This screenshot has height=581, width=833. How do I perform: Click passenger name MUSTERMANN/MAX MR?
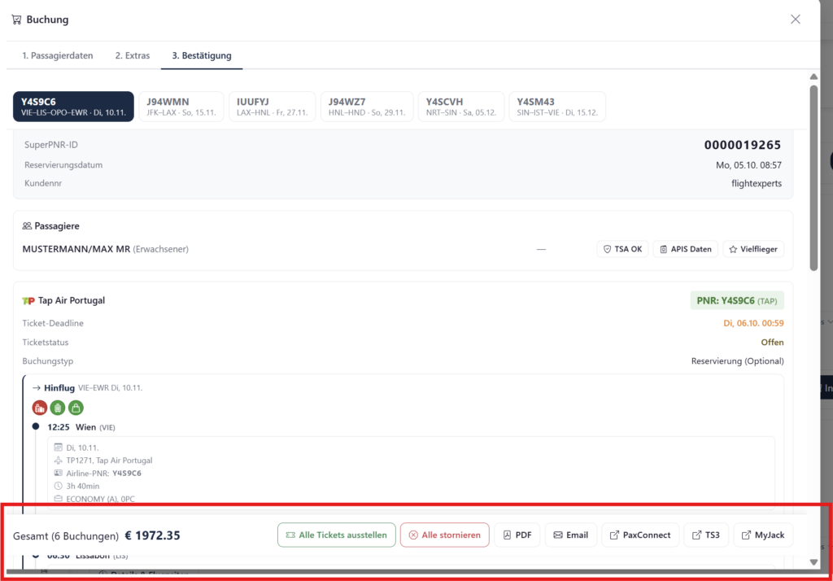coord(76,249)
